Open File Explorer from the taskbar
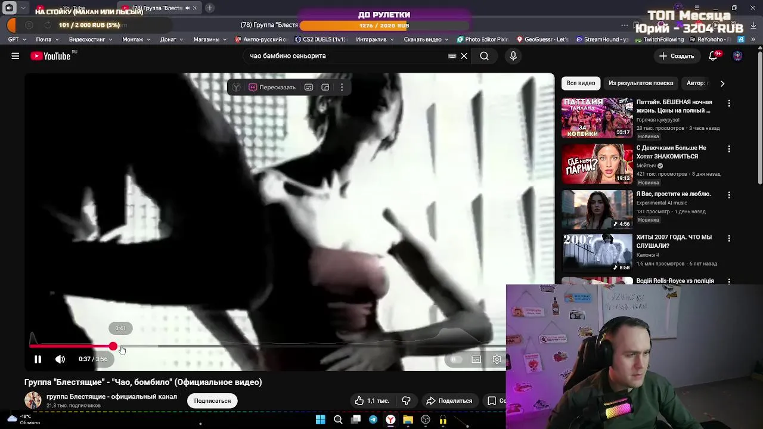 [408, 420]
